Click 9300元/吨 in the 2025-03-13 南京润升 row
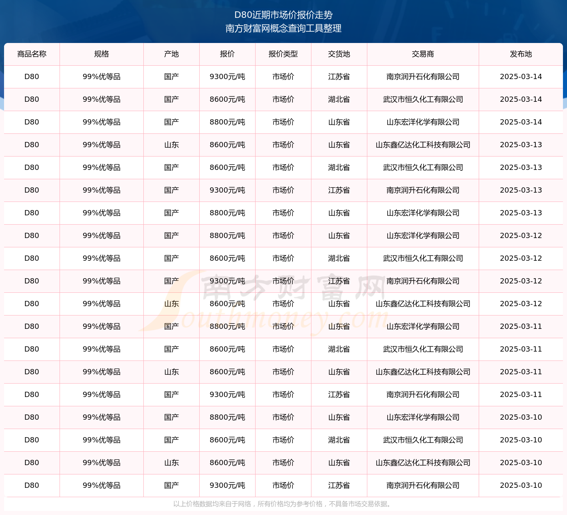 tap(227, 190)
